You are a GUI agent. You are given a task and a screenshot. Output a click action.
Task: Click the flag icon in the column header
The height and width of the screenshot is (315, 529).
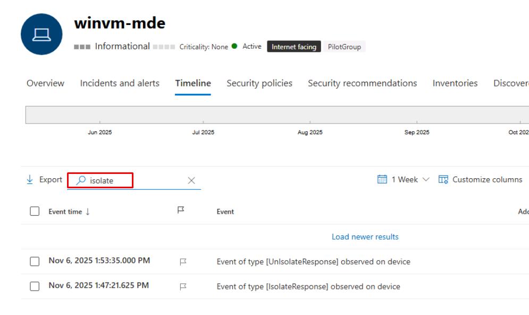click(180, 211)
